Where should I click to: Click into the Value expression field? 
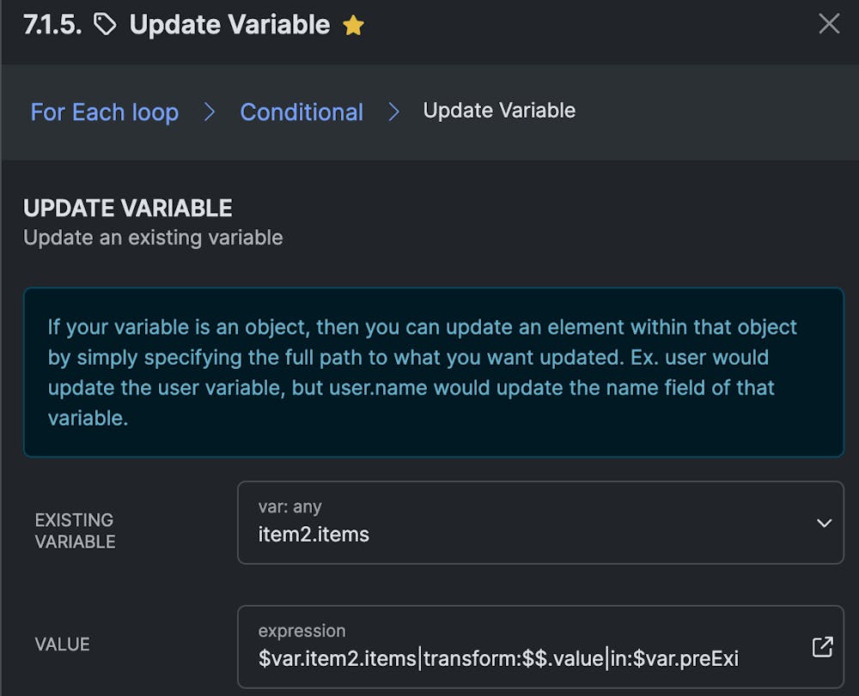(x=515, y=658)
